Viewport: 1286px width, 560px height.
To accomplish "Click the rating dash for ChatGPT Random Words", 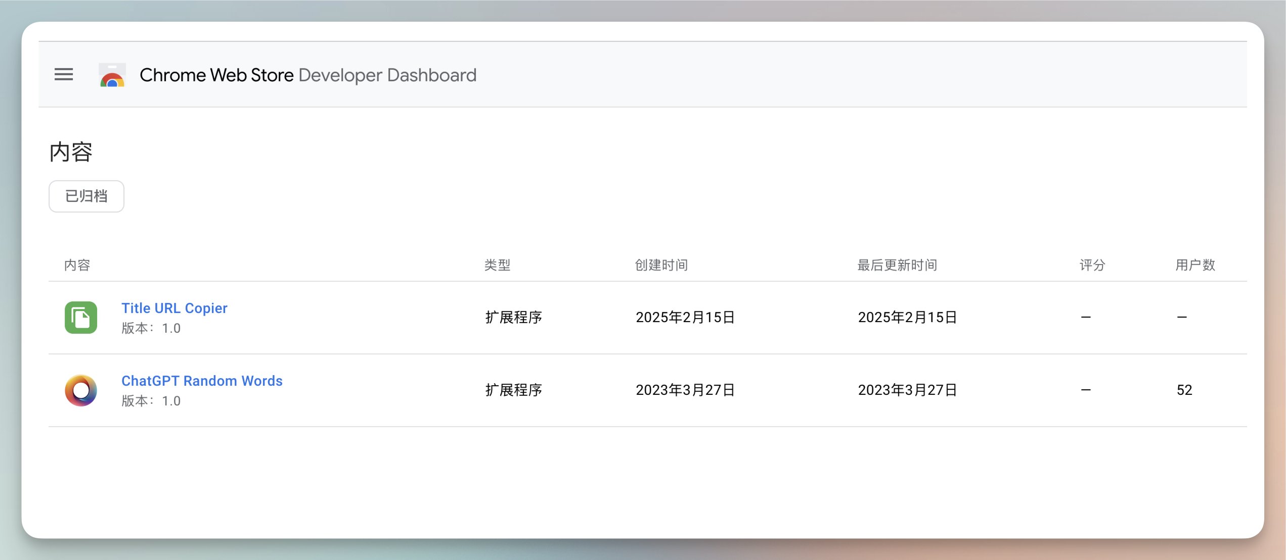I will coord(1086,390).
